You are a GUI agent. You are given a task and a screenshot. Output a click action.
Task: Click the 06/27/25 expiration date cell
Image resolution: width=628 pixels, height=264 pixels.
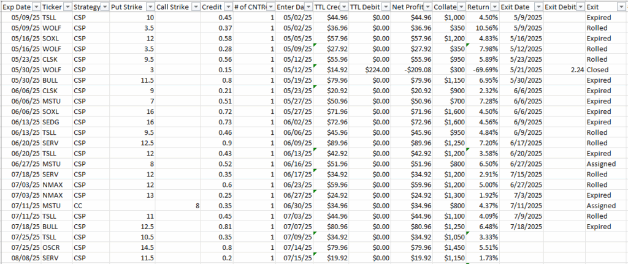(x=20, y=164)
